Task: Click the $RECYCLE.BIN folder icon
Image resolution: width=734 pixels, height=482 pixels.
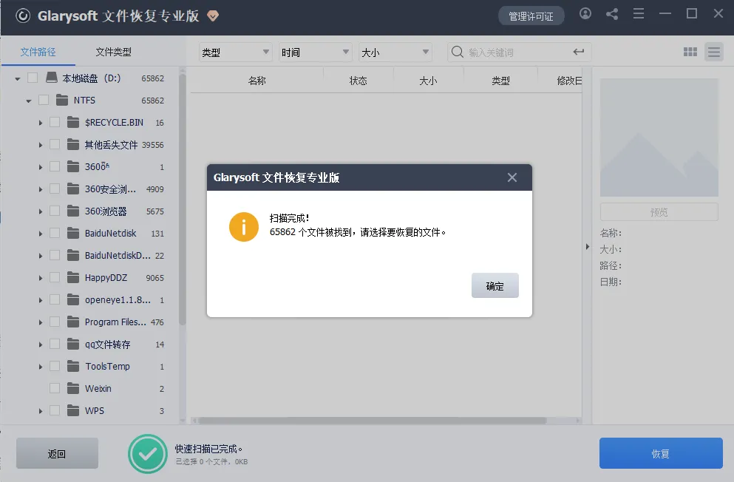Action: click(x=73, y=122)
